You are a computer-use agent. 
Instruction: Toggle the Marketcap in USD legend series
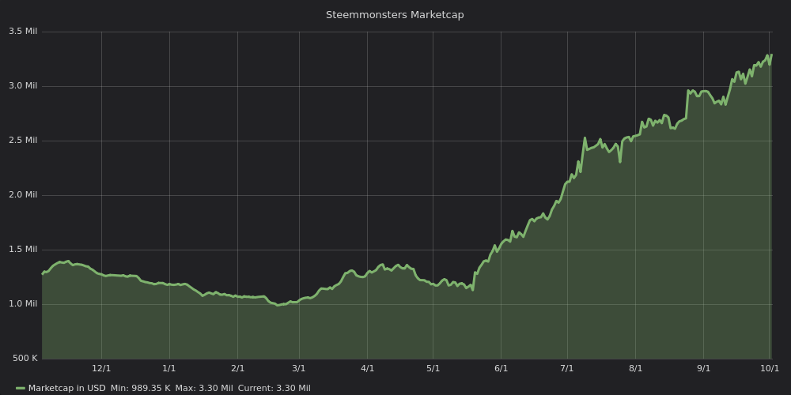[x=66, y=388]
